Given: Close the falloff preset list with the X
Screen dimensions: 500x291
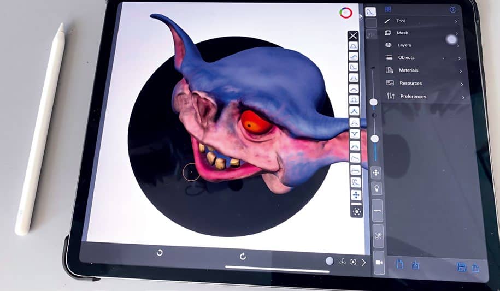Looking at the screenshot, I should pos(352,35).
